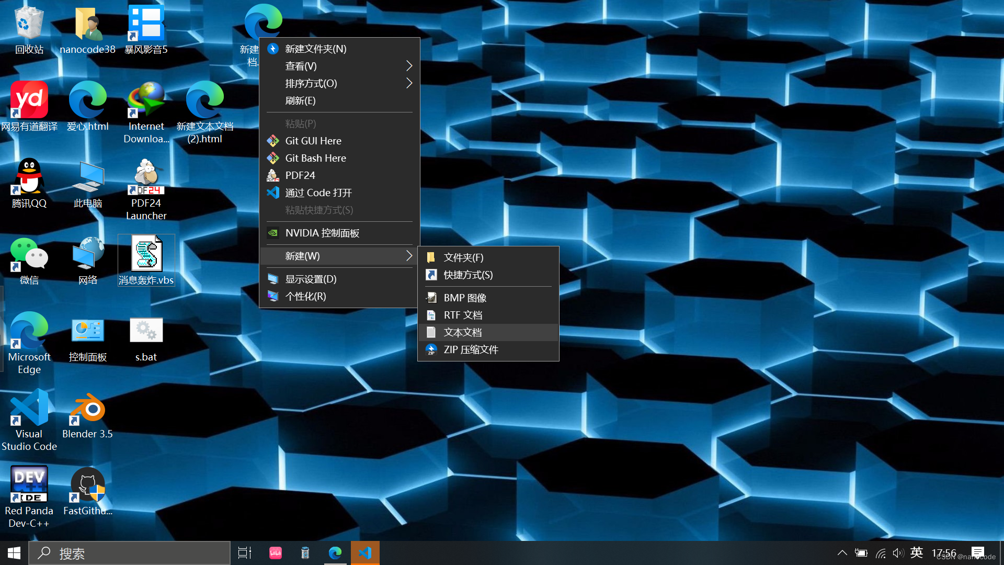The height and width of the screenshot is (565, 1004).
Task: Open 微信 (WeChat) desktop shortcut
Action: point(29,261)
